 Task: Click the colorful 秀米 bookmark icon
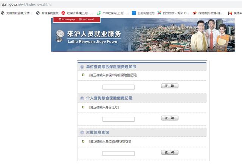[159, 13]
